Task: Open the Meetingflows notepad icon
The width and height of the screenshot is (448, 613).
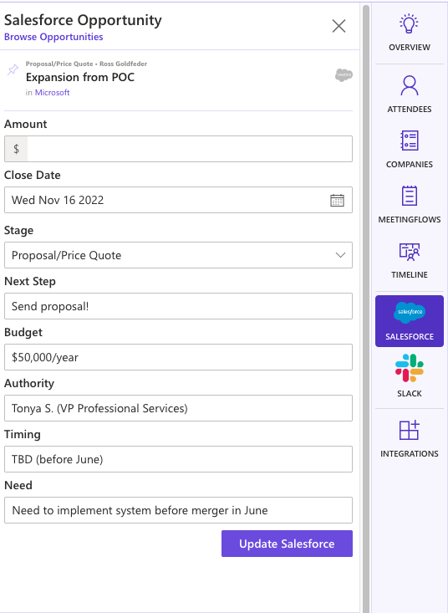Action: (x=410, y=196)
